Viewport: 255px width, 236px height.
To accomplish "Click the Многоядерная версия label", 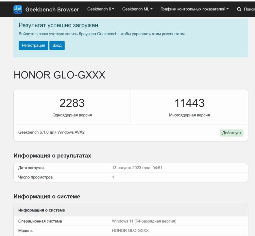I will point(189,115).
